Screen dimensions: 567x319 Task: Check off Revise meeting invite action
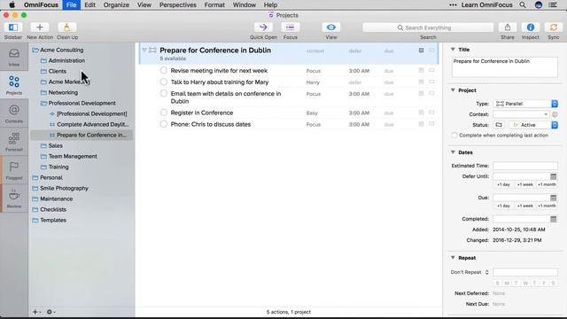[163, 71]
